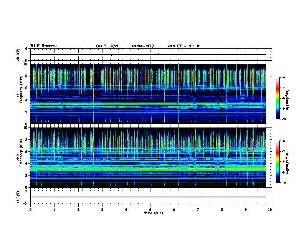Click the "-10" label on ch.1 color bar

click(284, 119)
